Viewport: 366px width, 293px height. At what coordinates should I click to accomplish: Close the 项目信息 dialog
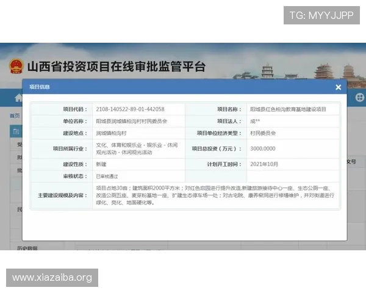tap(338, 87)
